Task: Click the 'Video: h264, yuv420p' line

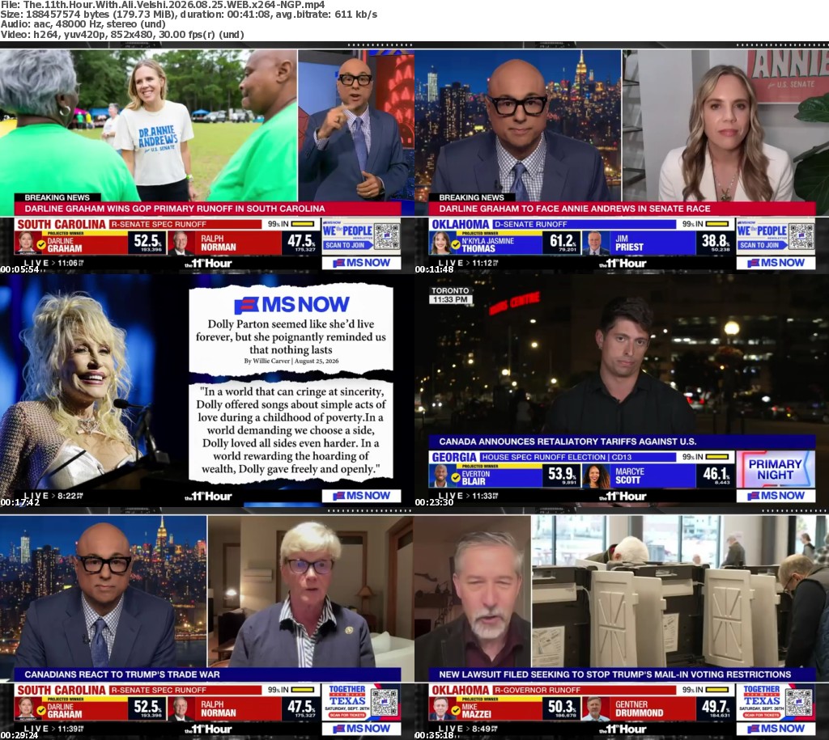Action: coord(122,34)
